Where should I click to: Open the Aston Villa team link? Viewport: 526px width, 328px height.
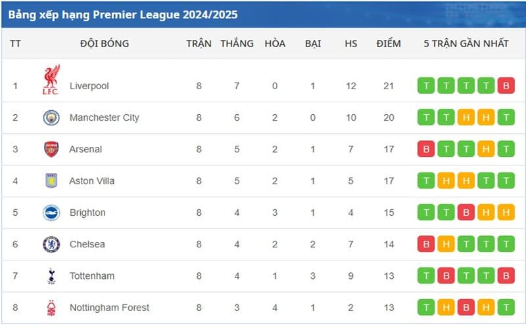tap(91, 180)
